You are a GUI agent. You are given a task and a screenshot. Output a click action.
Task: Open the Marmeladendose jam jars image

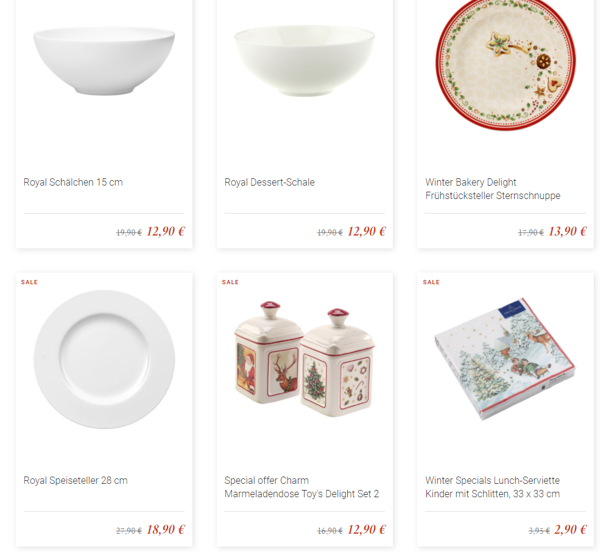pyautogui.click(x=305, y=359)
